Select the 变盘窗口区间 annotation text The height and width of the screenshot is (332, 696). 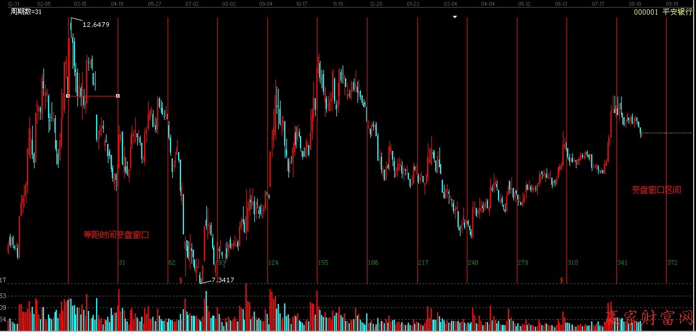coord(656,190)
